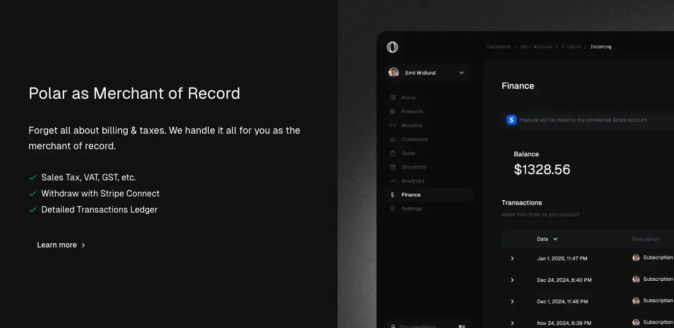Click the Finance dollar icon
This screenshot has width=674, height=328.
coord(393,195)
